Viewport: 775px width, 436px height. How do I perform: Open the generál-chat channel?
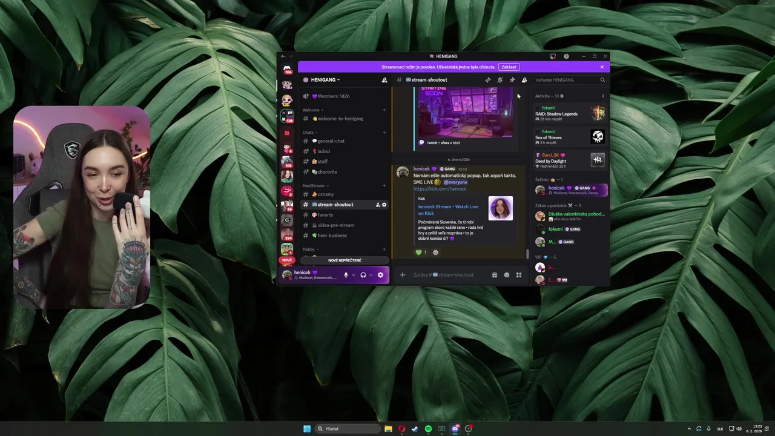(x=345, y=141)
